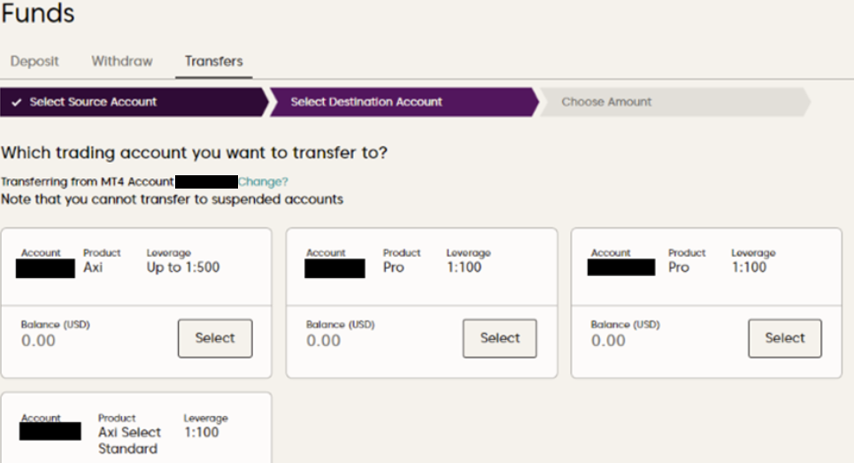Click the Funds page heading
The height and width of the screenshot is (463, 854).
click(38, 13)
